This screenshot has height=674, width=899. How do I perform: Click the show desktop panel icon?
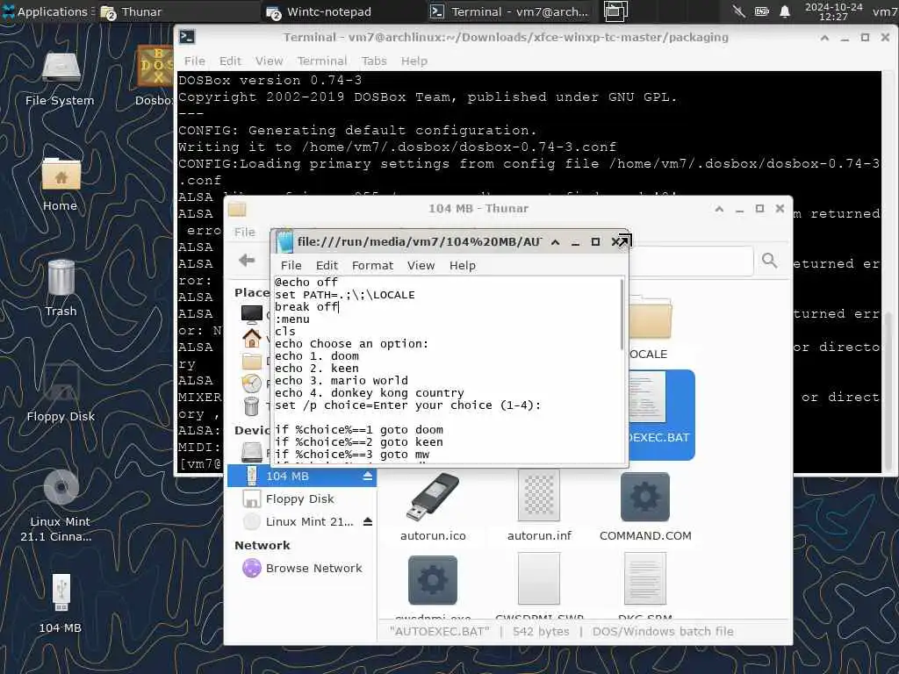[x=615, y=11]
